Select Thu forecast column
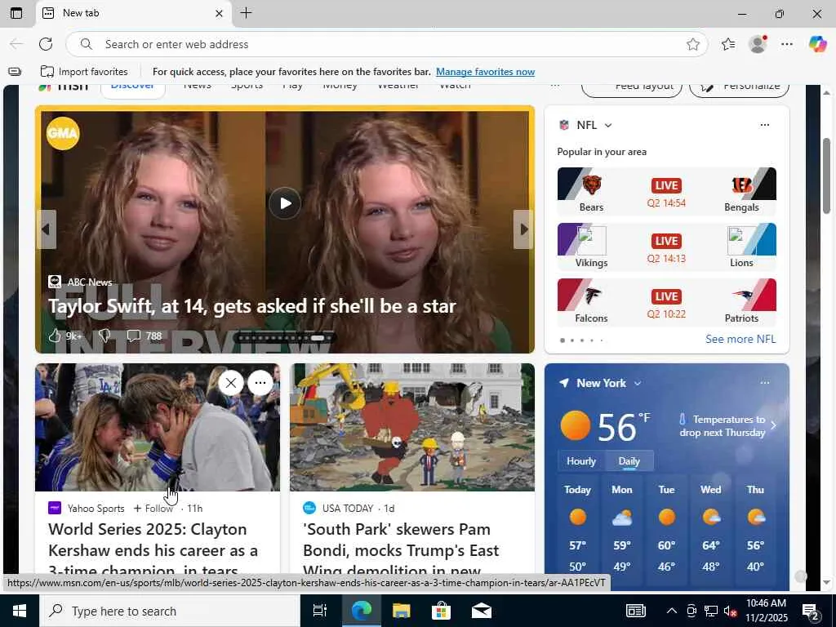This screenshot has height=627, width=836. 755,528
